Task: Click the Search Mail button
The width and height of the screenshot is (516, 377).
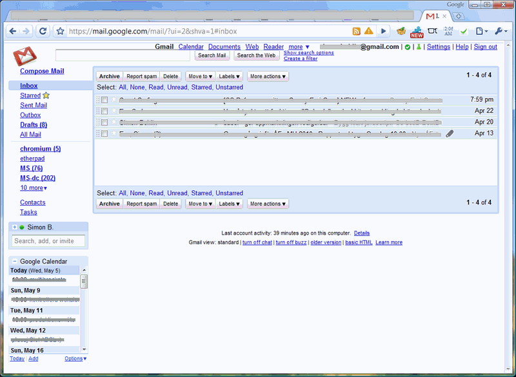Action: (x=212, y=55)
